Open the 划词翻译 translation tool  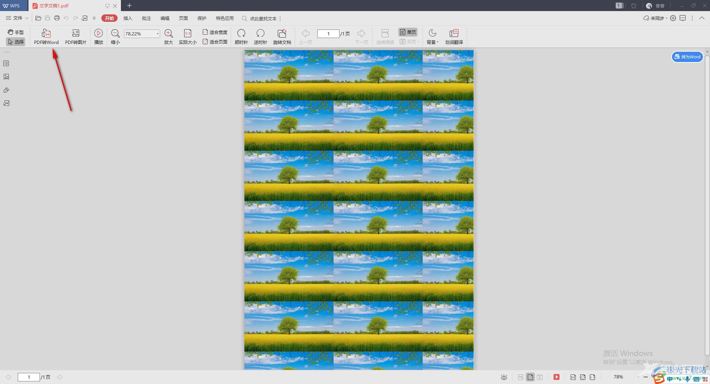(x=454, y=37)
